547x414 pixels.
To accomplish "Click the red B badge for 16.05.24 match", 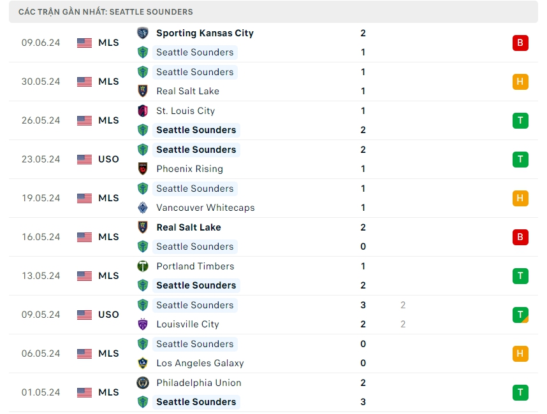I will coord(520,237).
